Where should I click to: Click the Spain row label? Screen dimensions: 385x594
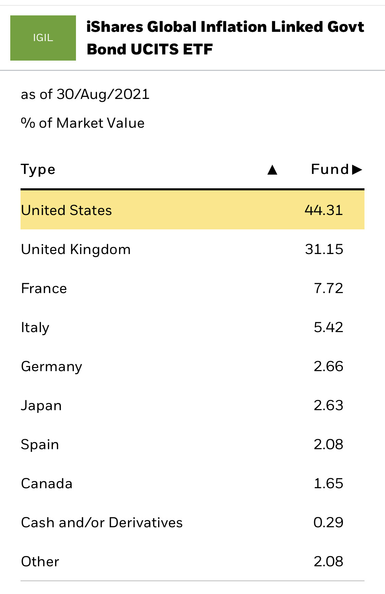pos(40,444)
